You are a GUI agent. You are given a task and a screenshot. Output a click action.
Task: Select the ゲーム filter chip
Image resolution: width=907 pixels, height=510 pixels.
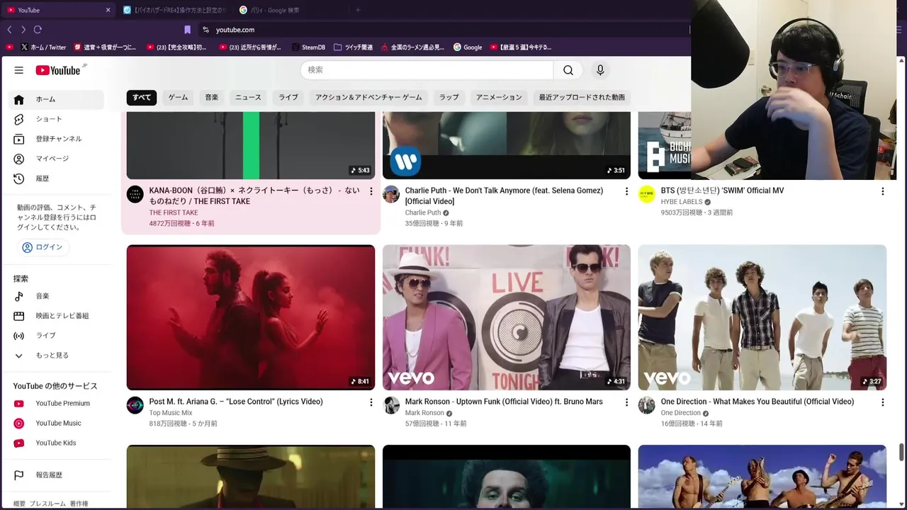point(178,97)
